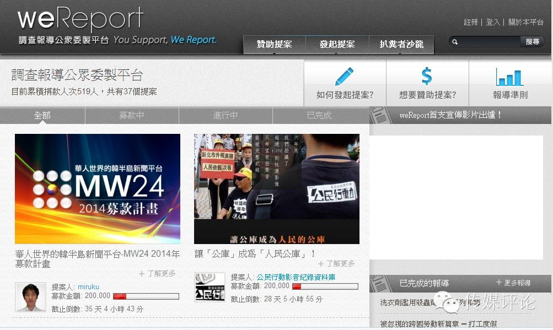Image resolution: width=553 pixels, height=330 pixels.
Task: Open the 扒糞者沙龍 nav tab
Action: (x=401, y=45)
